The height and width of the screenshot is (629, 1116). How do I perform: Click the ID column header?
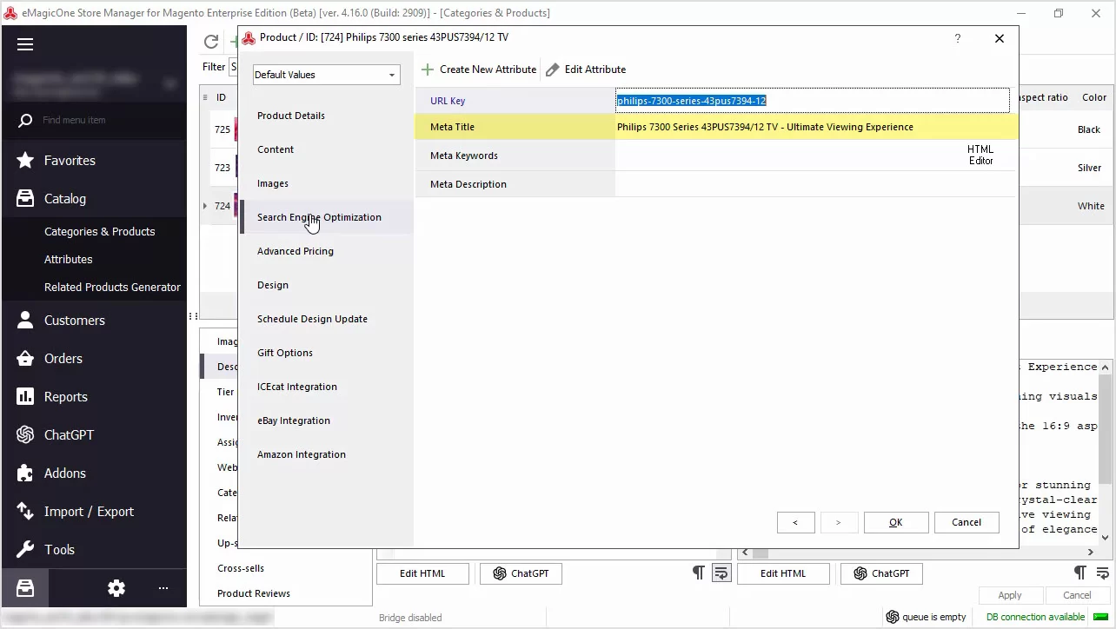click(x=221, y=97)
